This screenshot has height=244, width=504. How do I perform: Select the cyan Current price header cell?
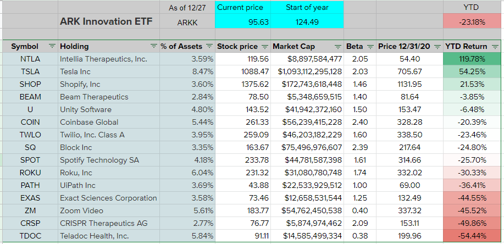[x=240, y=8]
